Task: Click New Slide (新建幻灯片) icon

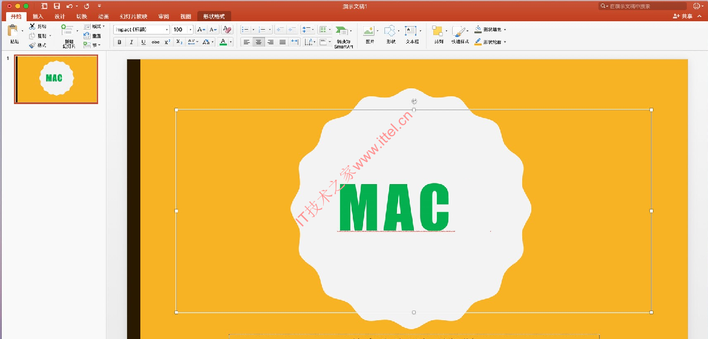Action: [68, 30]
